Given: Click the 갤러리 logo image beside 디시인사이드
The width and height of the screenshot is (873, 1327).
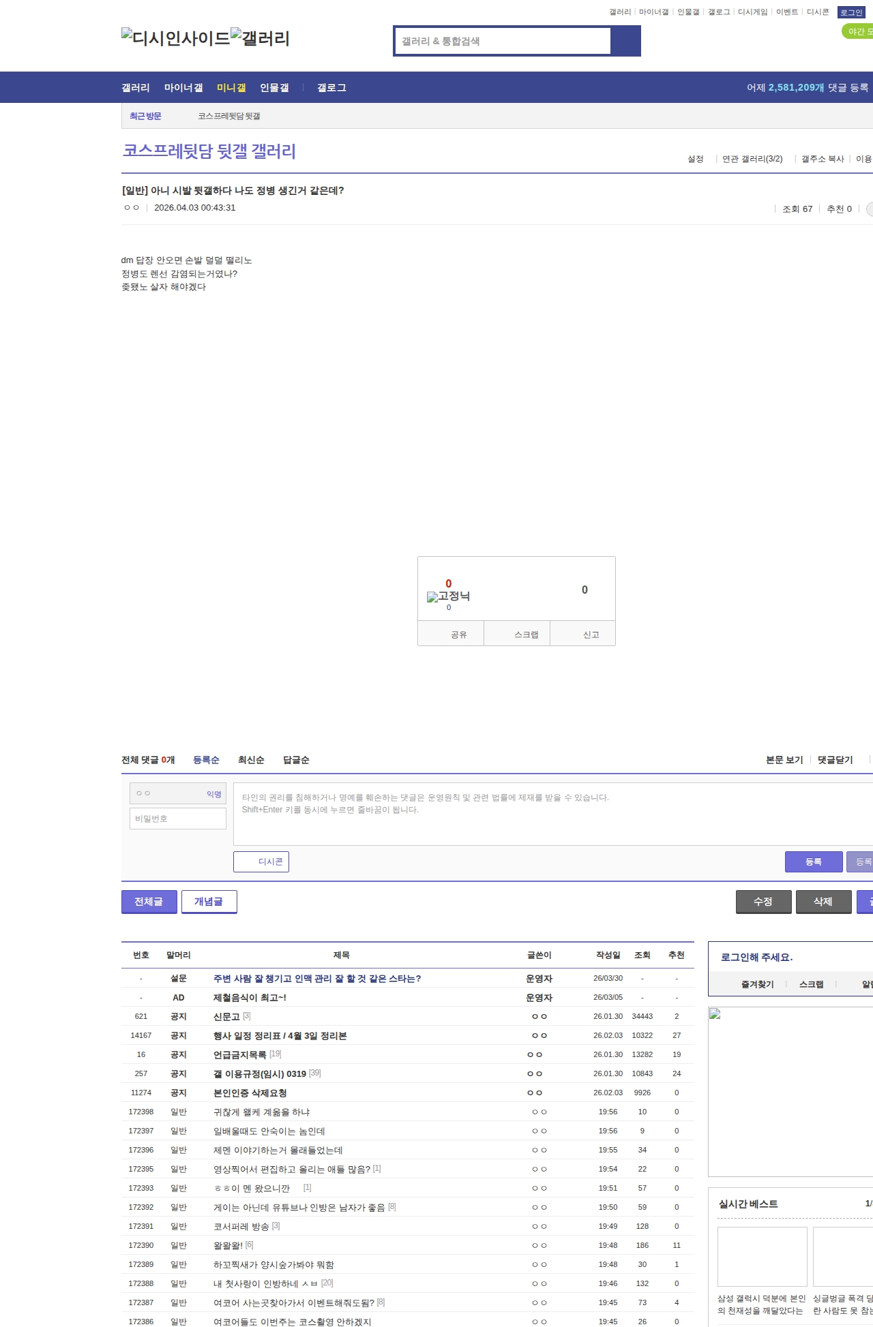Looking at the screenshot, I should pos(261,38).
